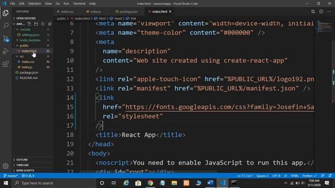Image resolution: width=335 pixels, height=188 pixels.
Task: Change Spaces: 2 indentation setting
Action: tap(262, 176)
